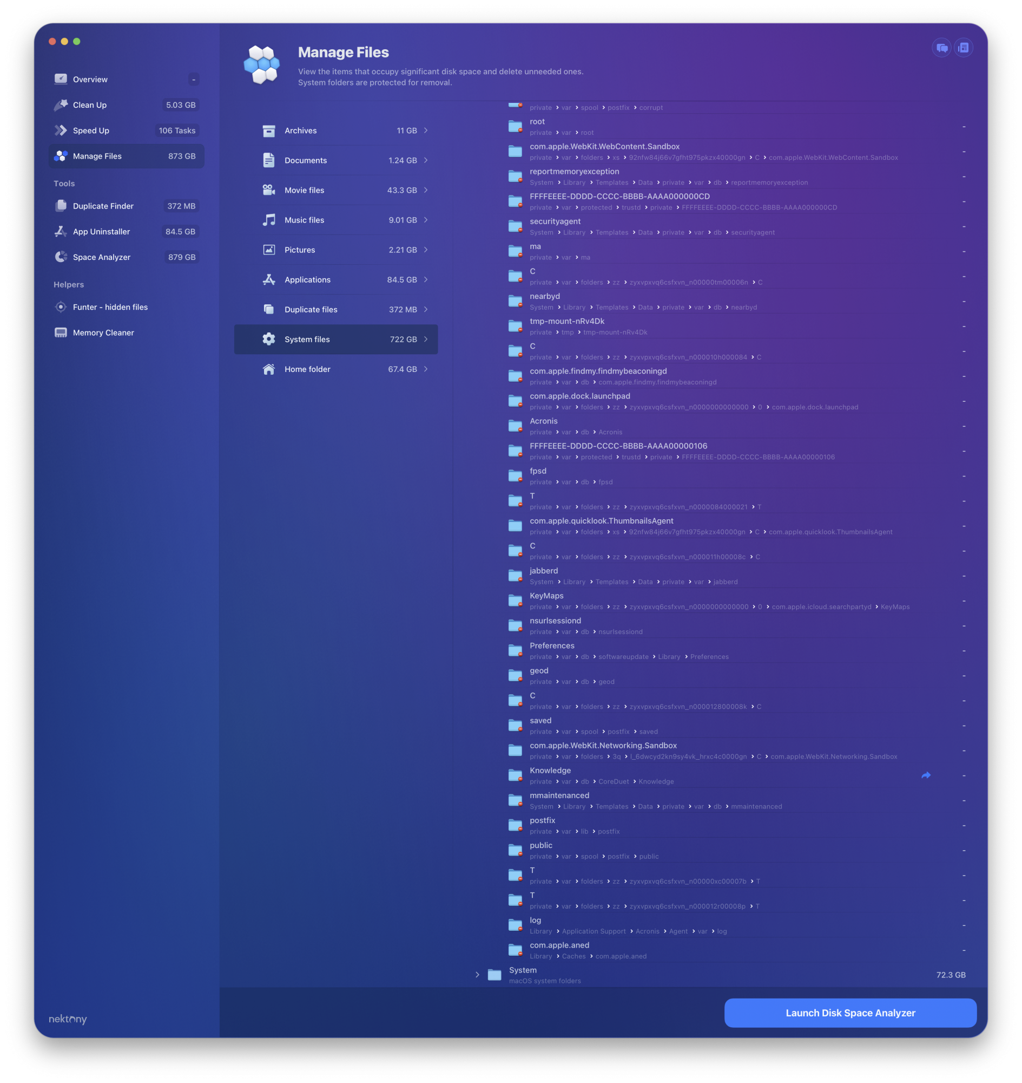1022x1083 pixels.
Task: Click the System macOS folder icon
Action: click(x=494, y=975)
